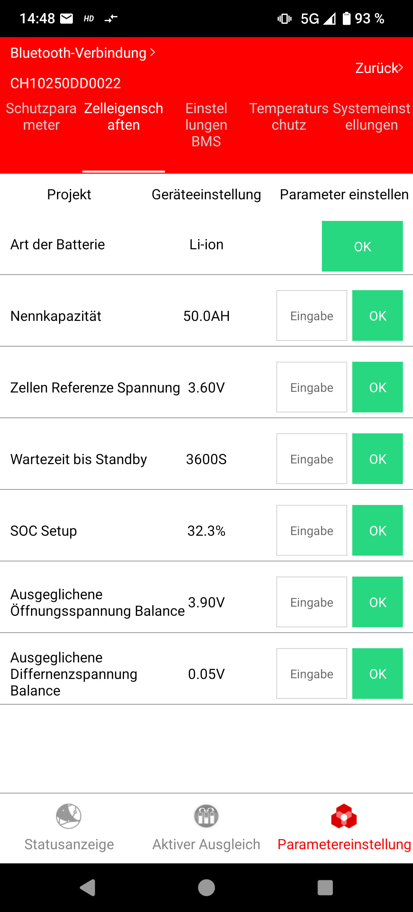Open the Systemeinstellungen tab
The image size is (413, 912).
coord(371,117)
